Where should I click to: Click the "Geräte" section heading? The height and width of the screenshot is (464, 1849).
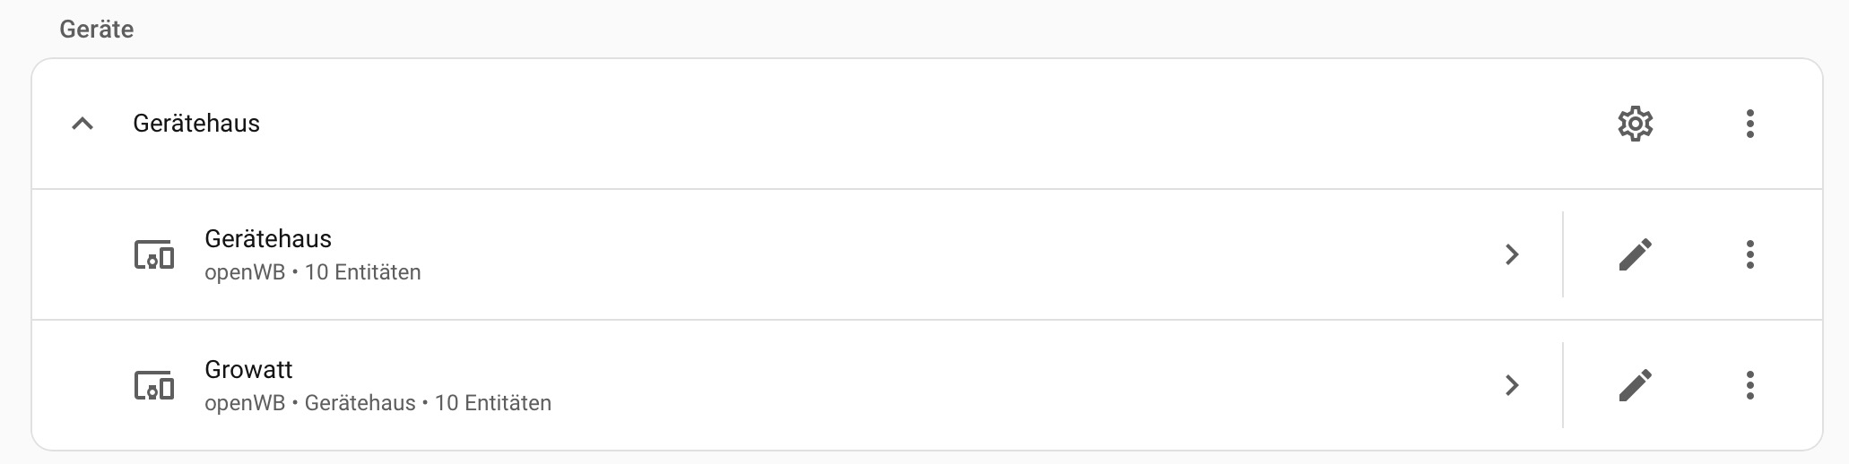97,30
